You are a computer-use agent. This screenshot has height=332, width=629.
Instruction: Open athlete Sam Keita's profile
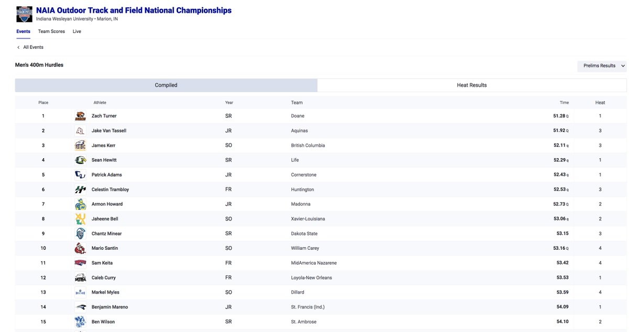pos(102,263)
